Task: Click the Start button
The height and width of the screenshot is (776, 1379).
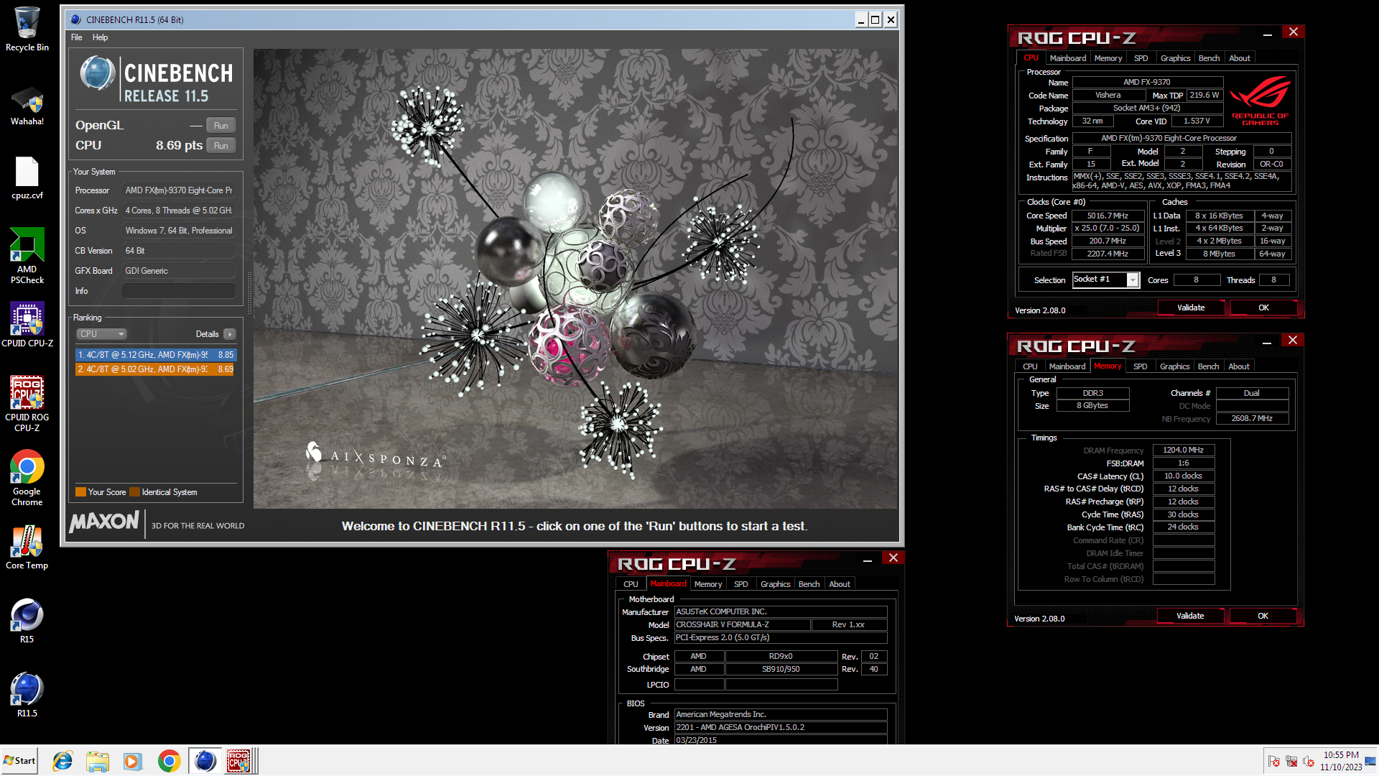Action: point(19,761)
